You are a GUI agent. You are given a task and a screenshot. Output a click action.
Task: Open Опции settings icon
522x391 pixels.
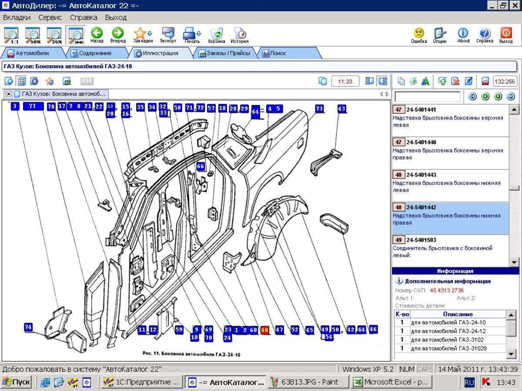(440, 35)
